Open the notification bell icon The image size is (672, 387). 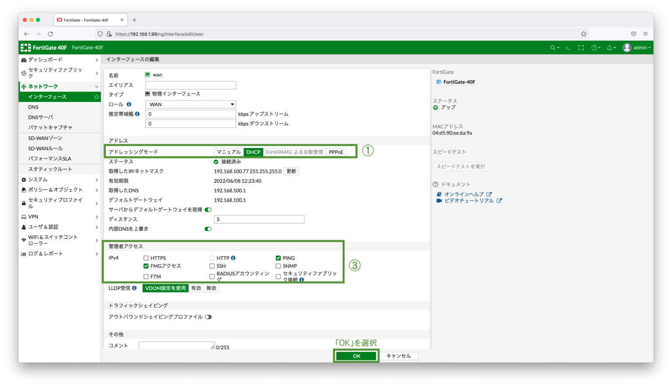(x=609, y=47)
